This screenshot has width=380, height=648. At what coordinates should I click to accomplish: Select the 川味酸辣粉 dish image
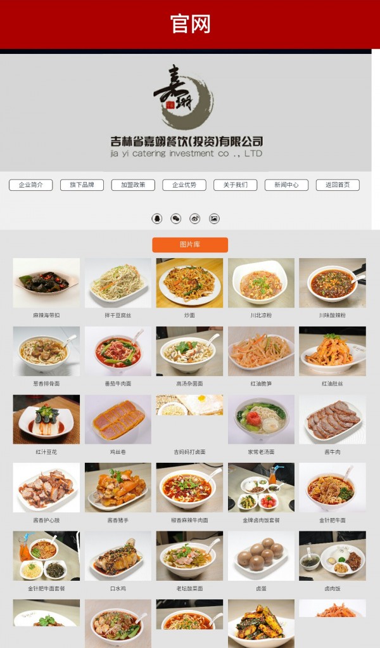[x=332, y=283]
